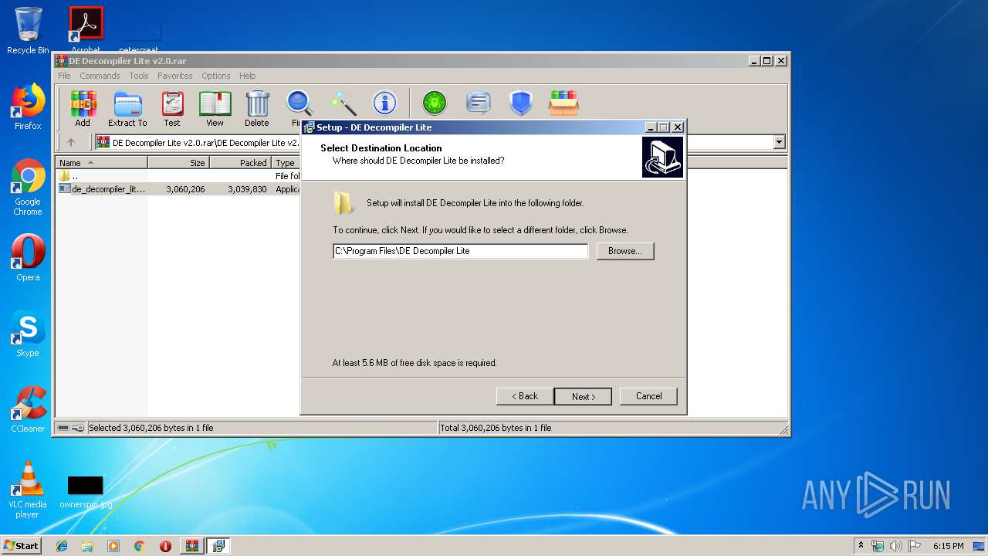
Task: Click Next in the Setup wizard
Action: coord(583,396)
